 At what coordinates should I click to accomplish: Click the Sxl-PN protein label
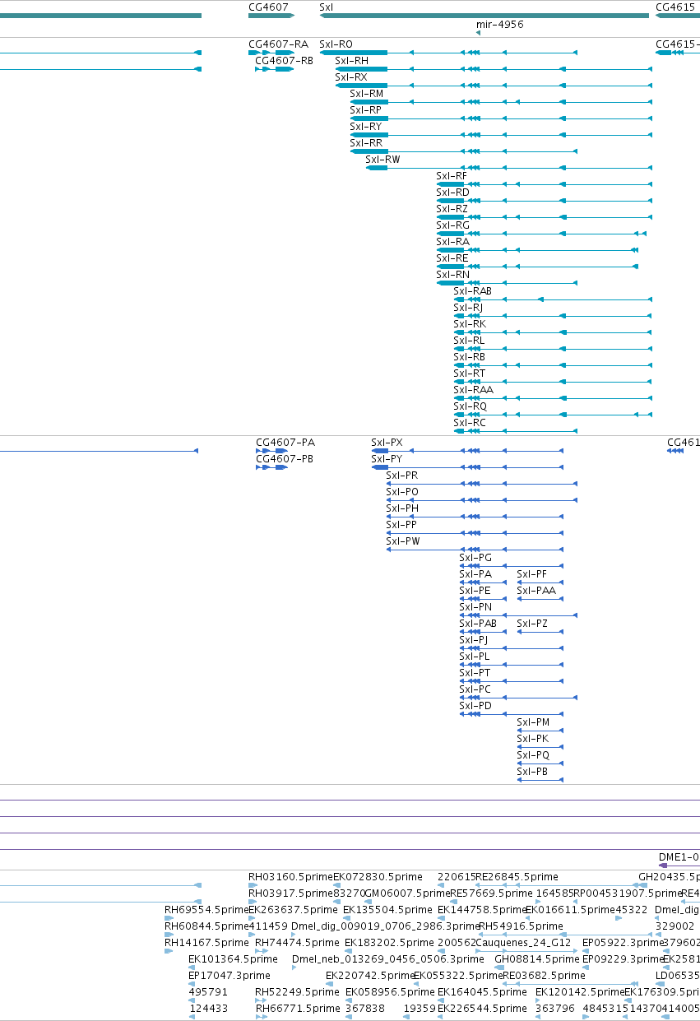pyautogui.click(x=475, y=607)
